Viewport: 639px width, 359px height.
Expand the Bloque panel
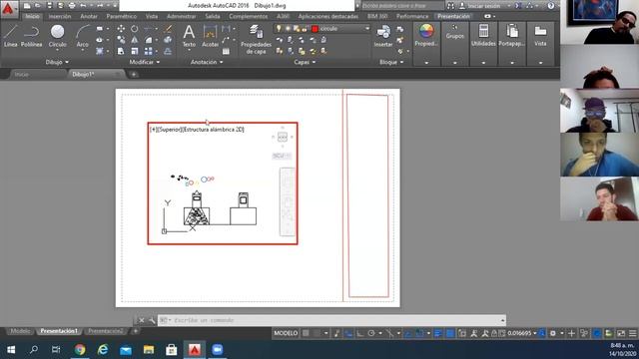click(x=391, y=62)
